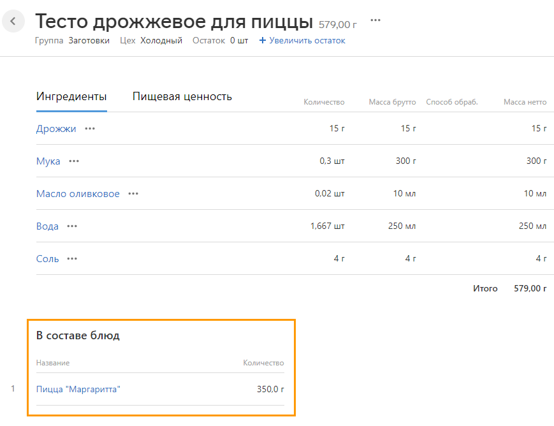Image resolution: width=554 pixels, height=426 pixels.
Task: Click the title weight 579,00 г
Action: (x=338, y=25)
